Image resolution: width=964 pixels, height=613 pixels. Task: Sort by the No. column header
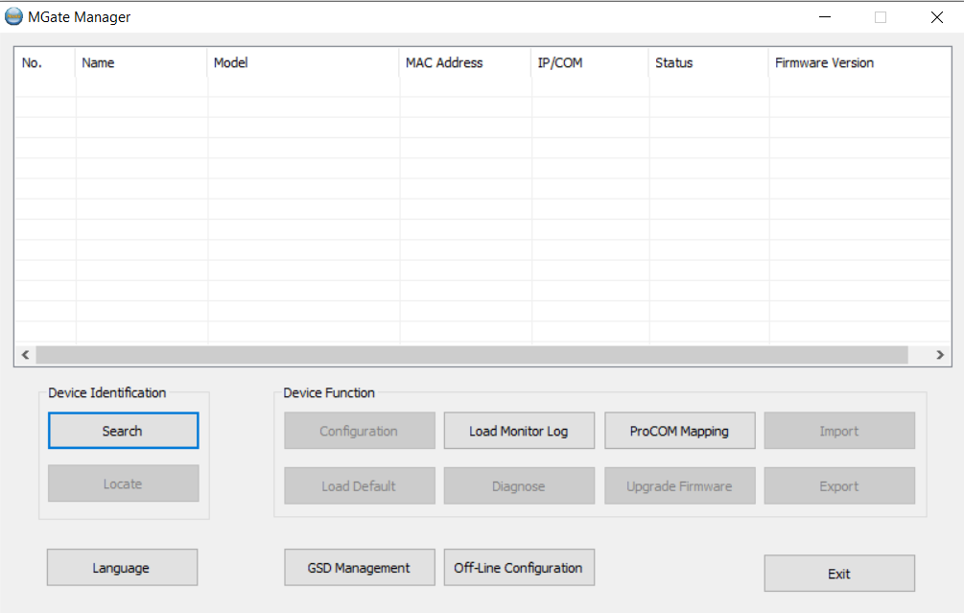pos(45,62)
